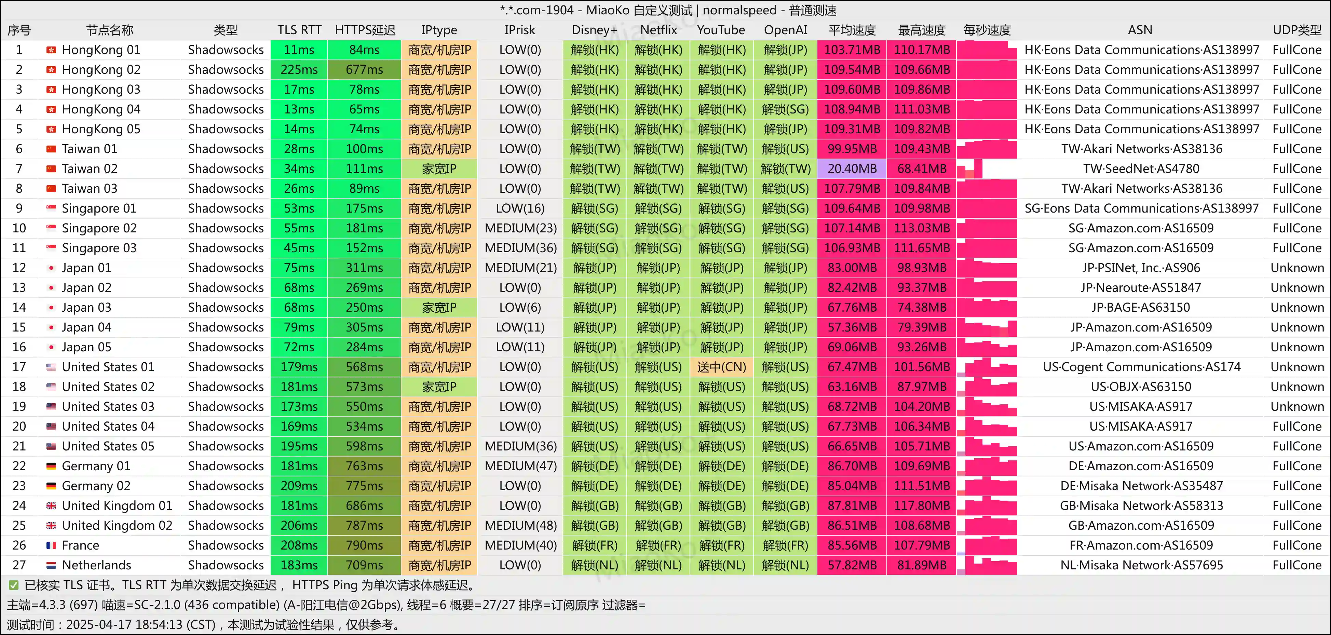This screenshot has width=1331, height=635.
Task: Click the MEDIUM(48) IPrisk cell
Action: click(520, 525)
